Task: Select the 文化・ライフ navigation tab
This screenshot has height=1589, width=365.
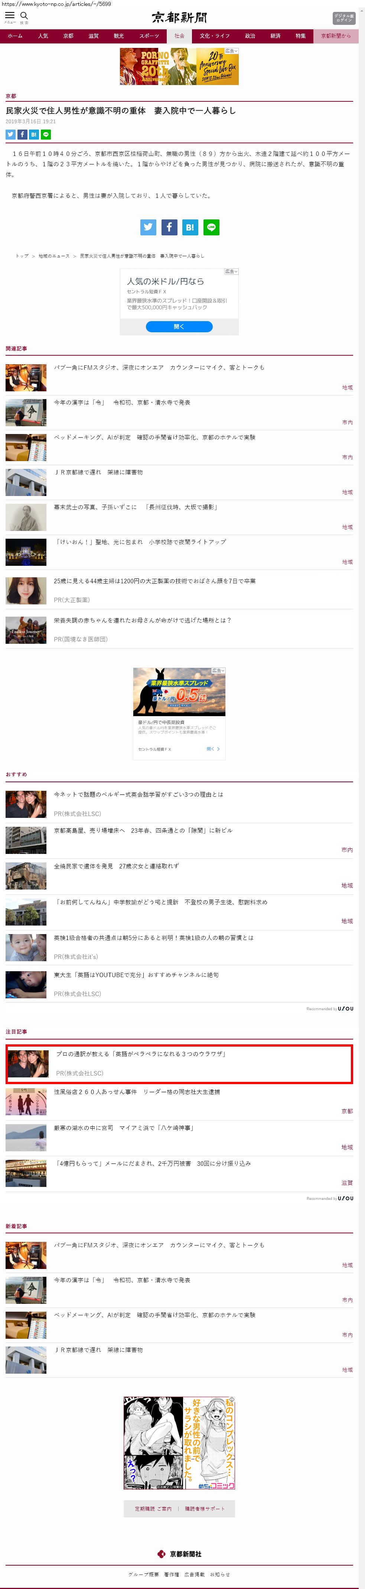Action: pos(215,36)
